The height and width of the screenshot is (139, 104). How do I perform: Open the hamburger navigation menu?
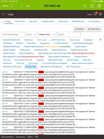[3, 14]
